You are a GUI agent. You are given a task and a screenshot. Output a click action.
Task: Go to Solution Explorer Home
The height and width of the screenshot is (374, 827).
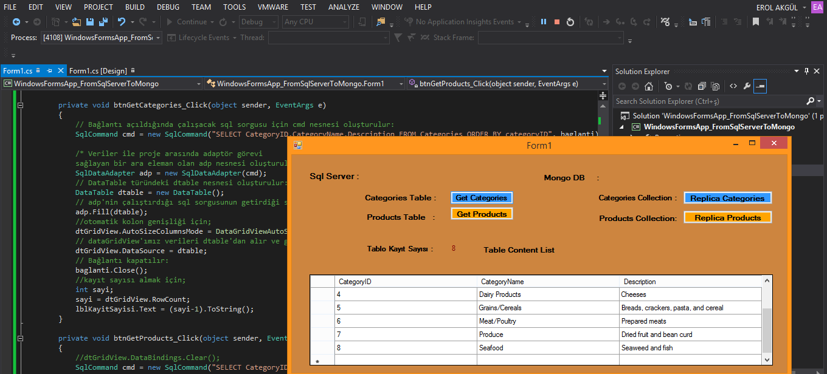coord(649,86)
